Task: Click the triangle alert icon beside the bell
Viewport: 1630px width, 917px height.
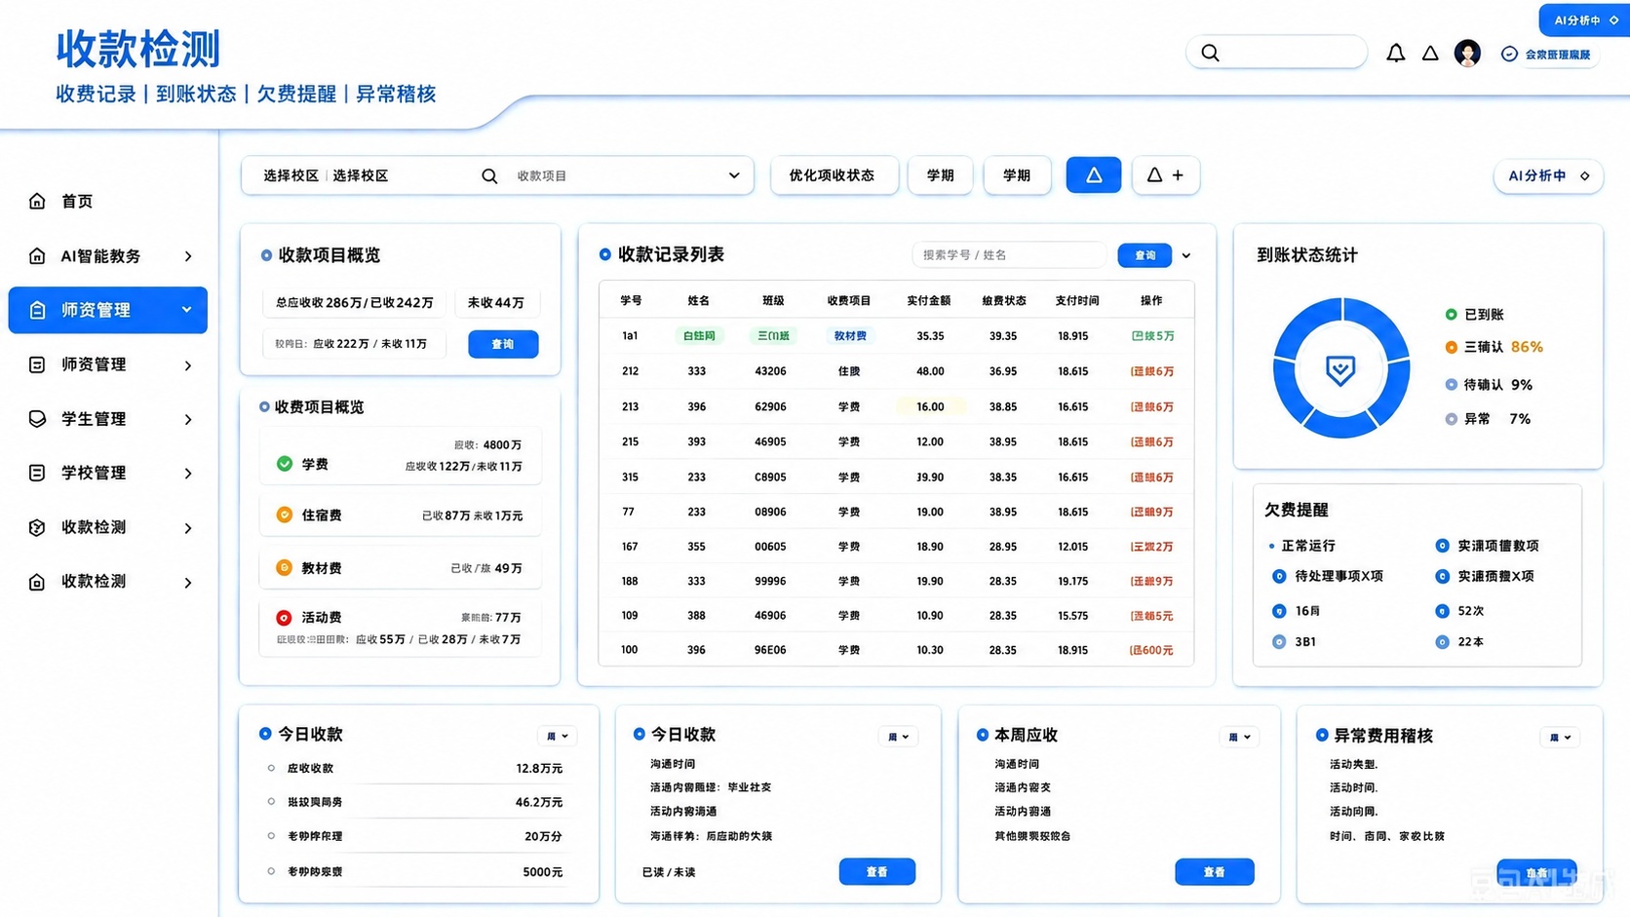Action: click(x=1430, y=54)
